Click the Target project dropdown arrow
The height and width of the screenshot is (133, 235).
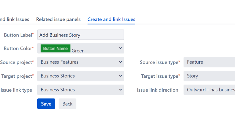tap(120, 76)
